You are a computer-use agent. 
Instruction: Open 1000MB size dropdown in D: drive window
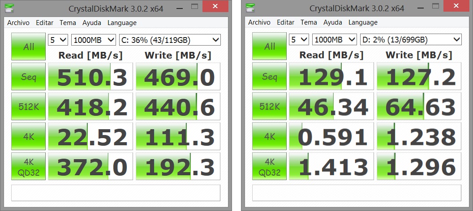[x=334, y=39]
